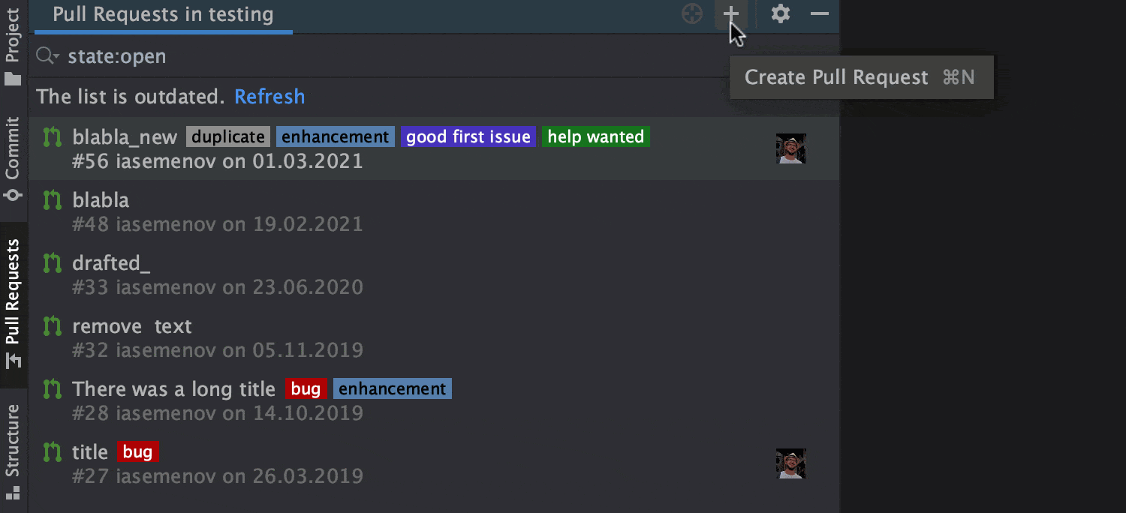Click the crosshair select-target icon

[691, 13]
